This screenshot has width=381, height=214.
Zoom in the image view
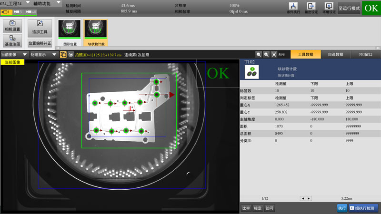coord(266,55)
